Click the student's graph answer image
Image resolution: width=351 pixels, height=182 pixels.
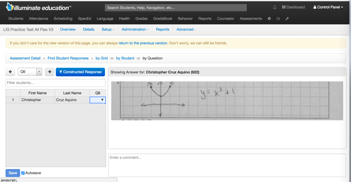[x=227, y=101]
